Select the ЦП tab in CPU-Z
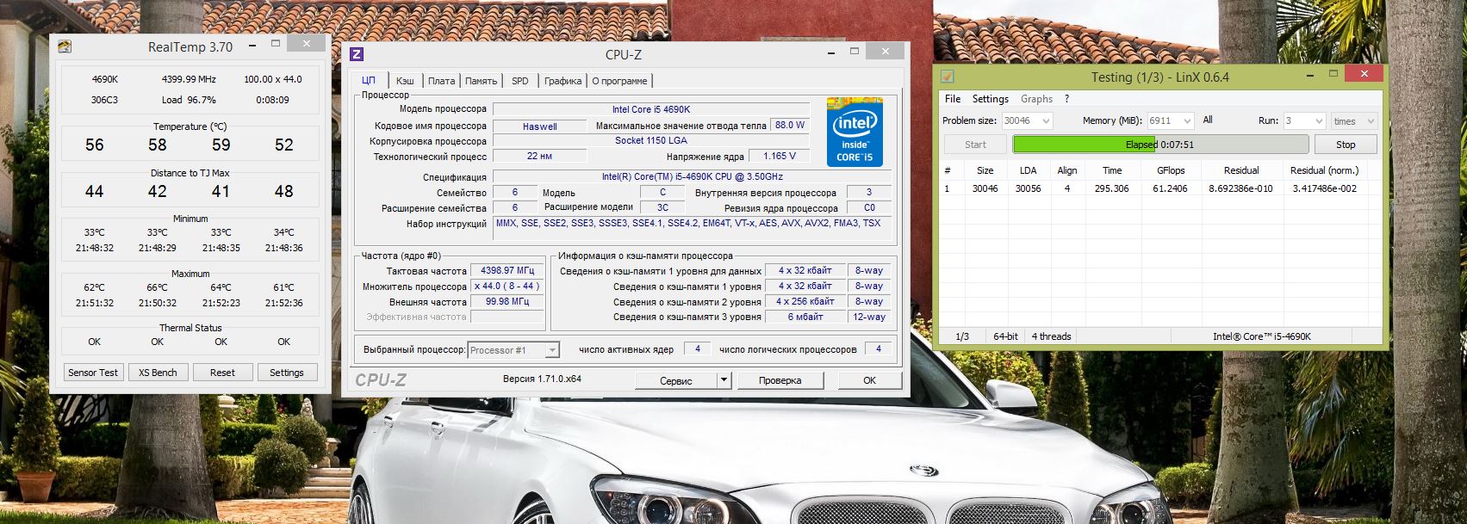 tap(369, 80)
